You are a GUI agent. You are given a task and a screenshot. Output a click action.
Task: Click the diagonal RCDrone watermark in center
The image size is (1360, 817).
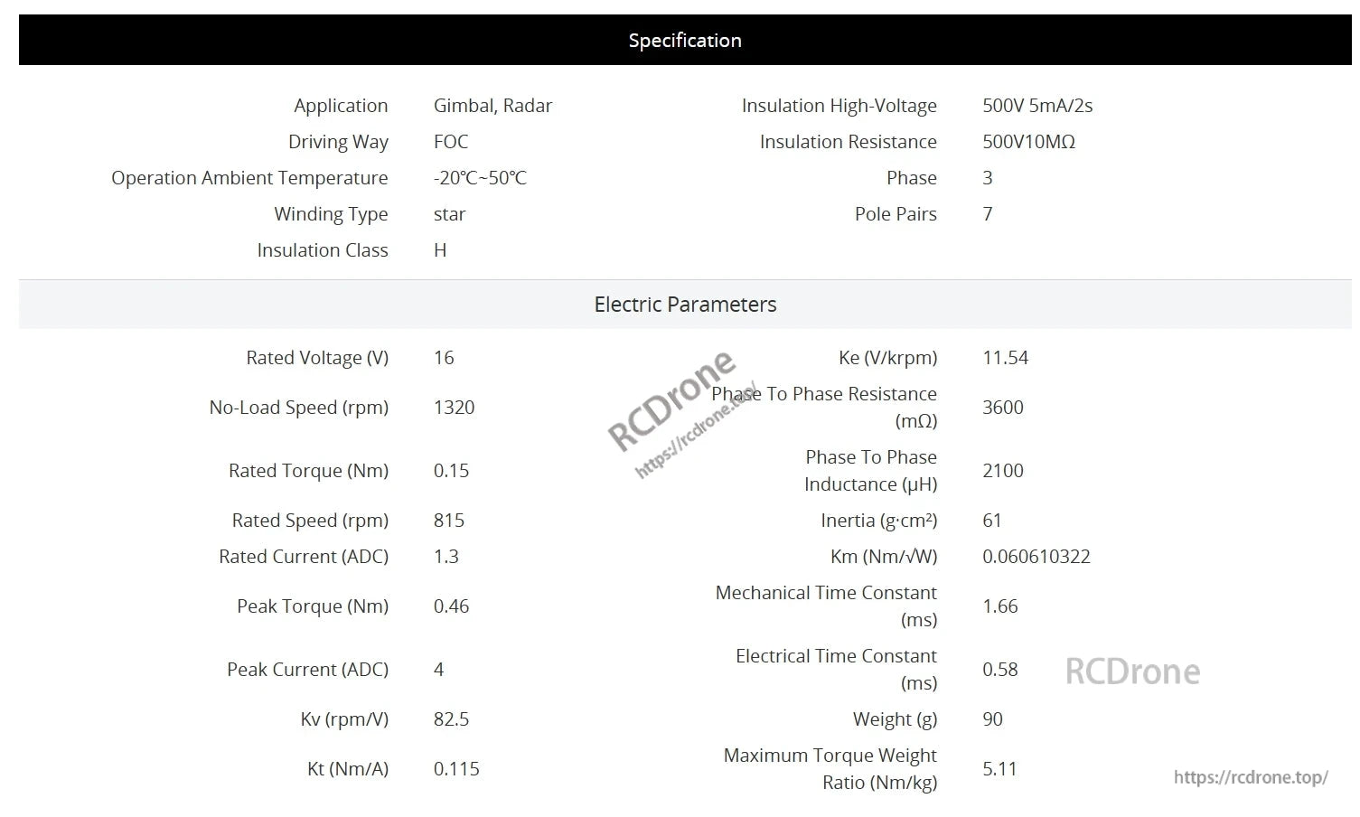click(673, 400)
